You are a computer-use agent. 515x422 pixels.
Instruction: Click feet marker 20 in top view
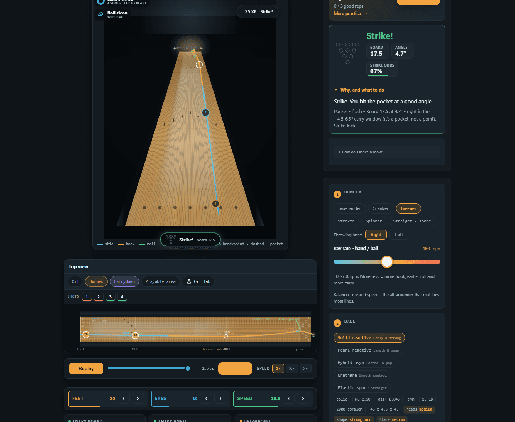pos(86,334)
